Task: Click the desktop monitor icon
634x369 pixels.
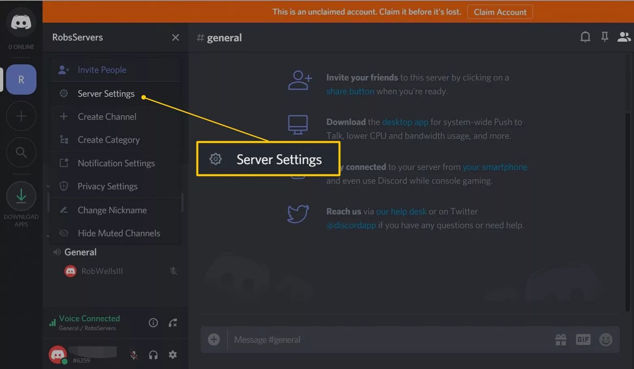Action: pos(298,125)
